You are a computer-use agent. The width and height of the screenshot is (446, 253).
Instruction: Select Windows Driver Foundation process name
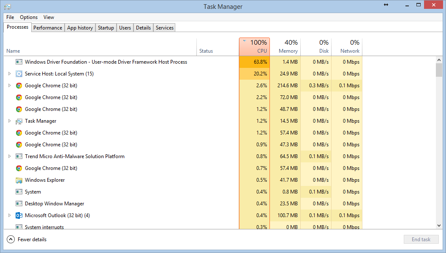[x=106, y=62]
